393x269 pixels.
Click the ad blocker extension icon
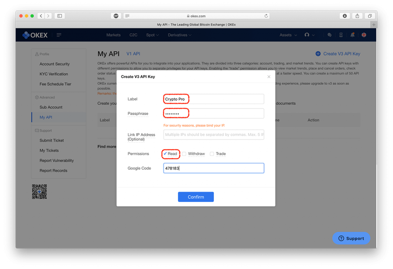[116, 16]
